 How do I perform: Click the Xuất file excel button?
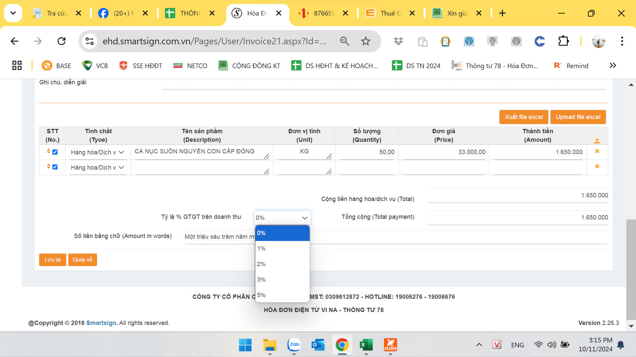pyautogui.click(x=523, y=117)
